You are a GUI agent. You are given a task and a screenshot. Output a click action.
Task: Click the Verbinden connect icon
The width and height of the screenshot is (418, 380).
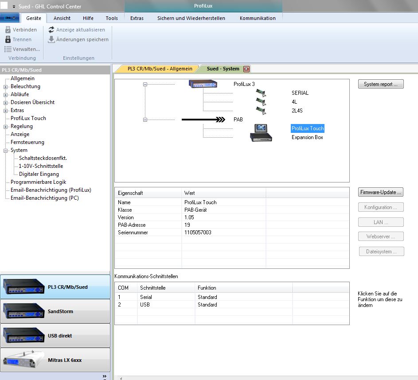pos(8,30)
